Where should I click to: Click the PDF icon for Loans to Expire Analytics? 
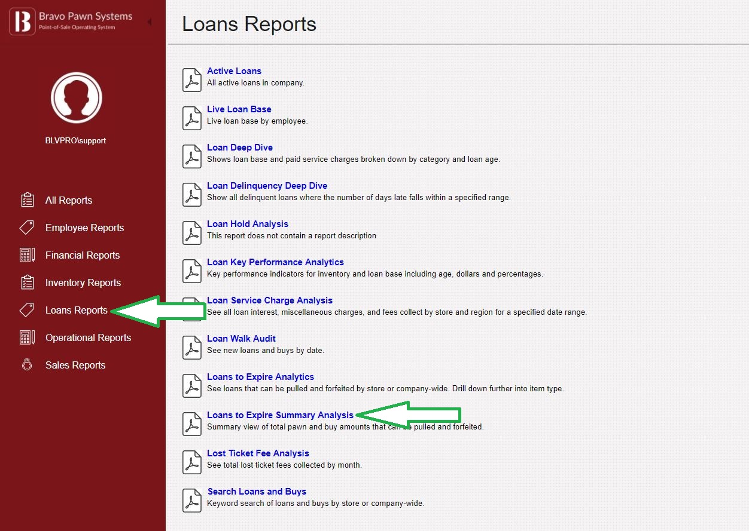191,386
